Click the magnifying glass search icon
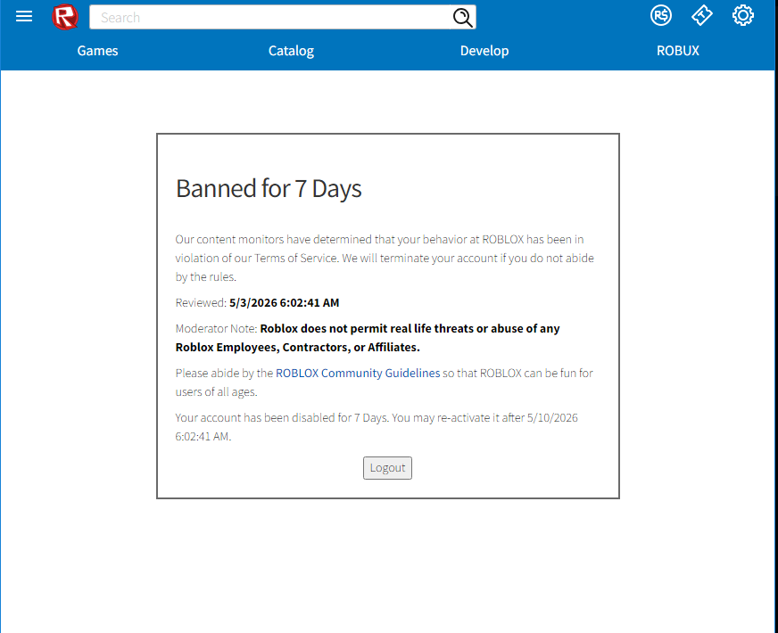 pos(462,17)
